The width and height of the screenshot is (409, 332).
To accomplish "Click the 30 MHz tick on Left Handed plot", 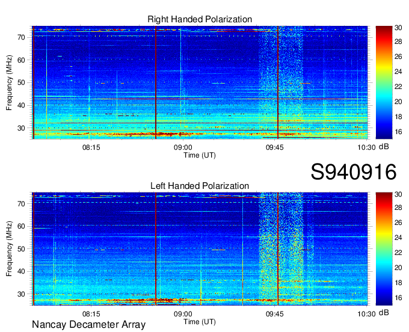I will click(22, 294).
